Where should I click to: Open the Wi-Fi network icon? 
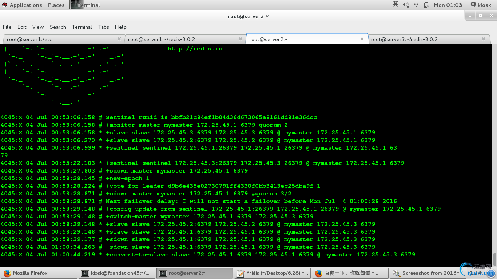(x=416, y=5)
